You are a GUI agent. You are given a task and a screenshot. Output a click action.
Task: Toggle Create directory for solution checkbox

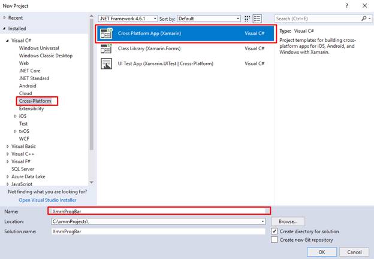pyautogui.click(x=275, y=231)
